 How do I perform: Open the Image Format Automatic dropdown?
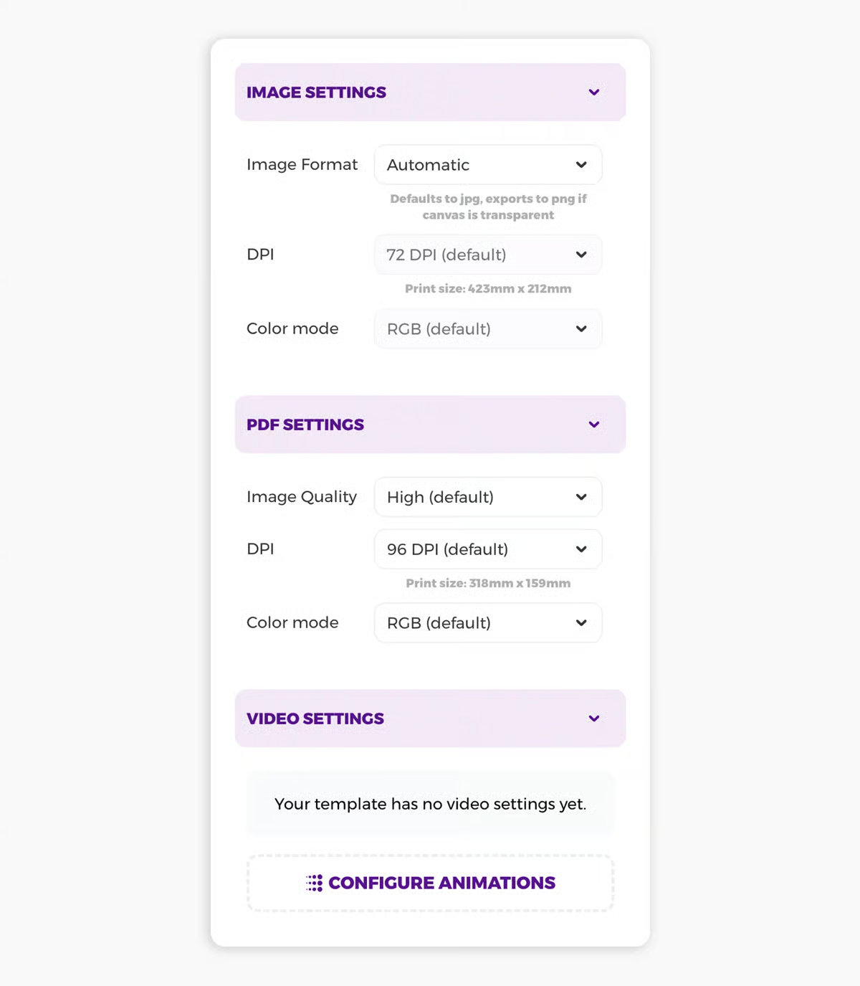pyautogui.click(x=487, y=165)
